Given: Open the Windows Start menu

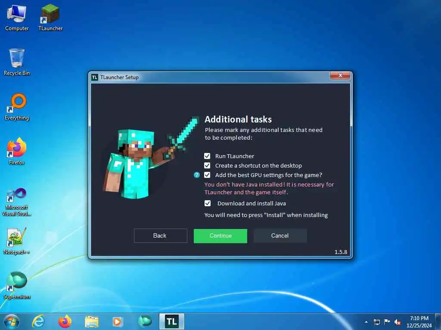Looking at the screenshot, I should point(12,321).
